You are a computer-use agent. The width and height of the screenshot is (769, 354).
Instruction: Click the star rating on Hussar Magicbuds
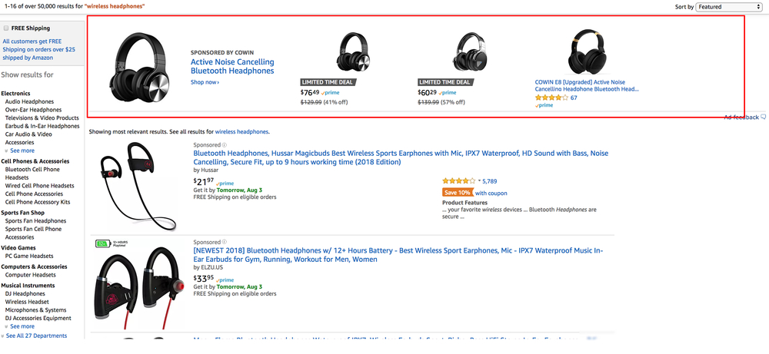(x=458, y=181)
